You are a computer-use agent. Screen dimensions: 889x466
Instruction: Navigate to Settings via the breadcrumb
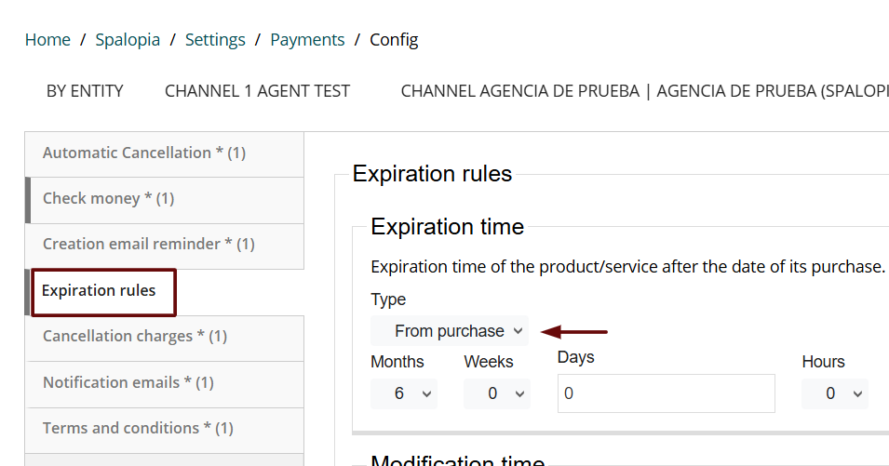click(215, 40)
